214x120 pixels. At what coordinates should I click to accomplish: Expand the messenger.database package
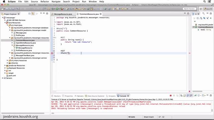point(10,28)
